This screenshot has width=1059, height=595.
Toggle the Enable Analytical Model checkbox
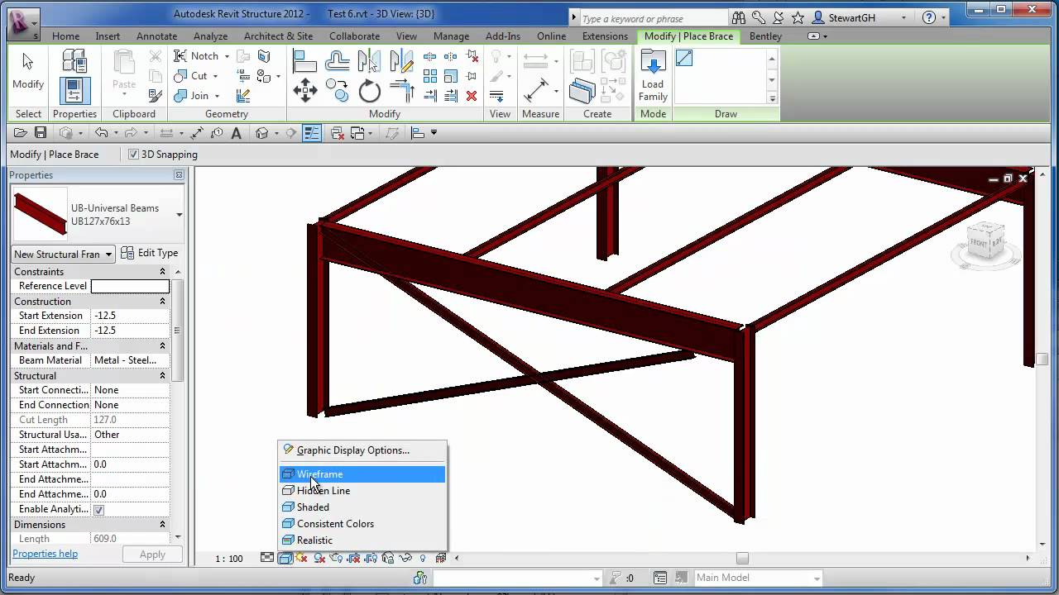[x=99, y=510]
